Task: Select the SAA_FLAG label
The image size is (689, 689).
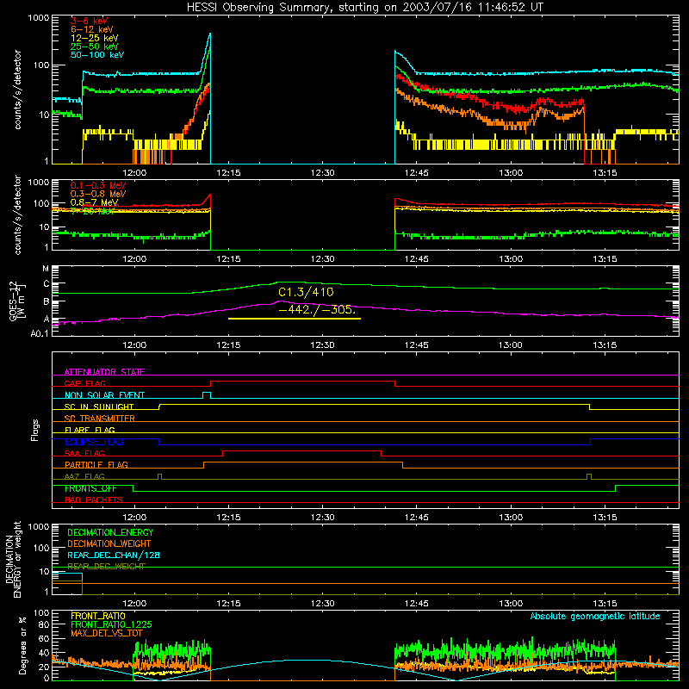Action: click(x=84, y=454)
